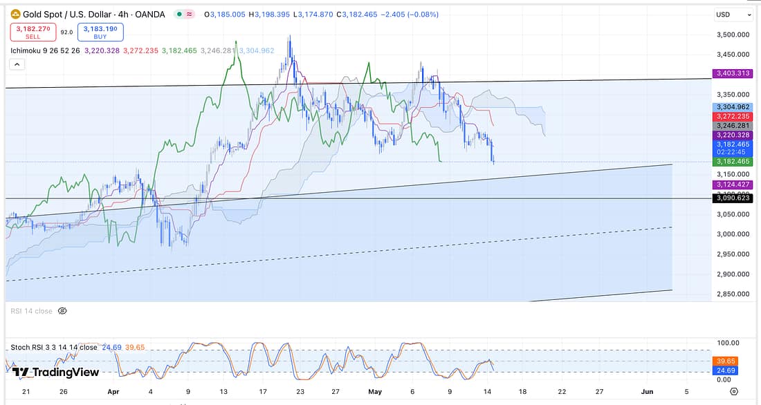Screen dimensions: 761x405
Task: Click the 3,403.313 purple price label
Action: pos(732,73)
